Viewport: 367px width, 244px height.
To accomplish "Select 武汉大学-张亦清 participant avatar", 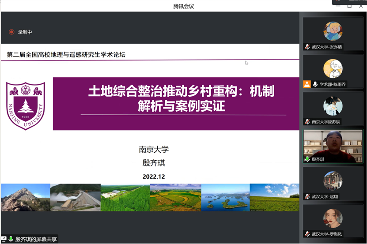I will point(333,31).
